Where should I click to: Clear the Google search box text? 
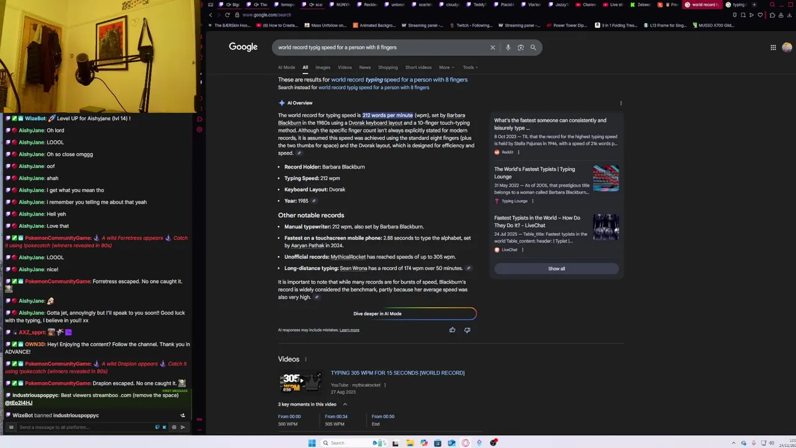493,47
